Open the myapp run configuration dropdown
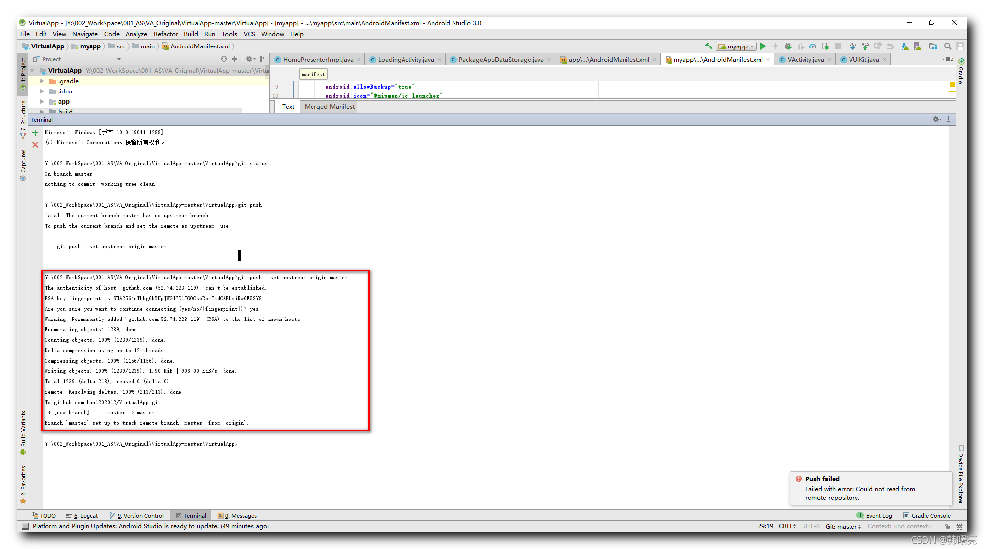Screen dimensions: 984x549 (737, 46)
